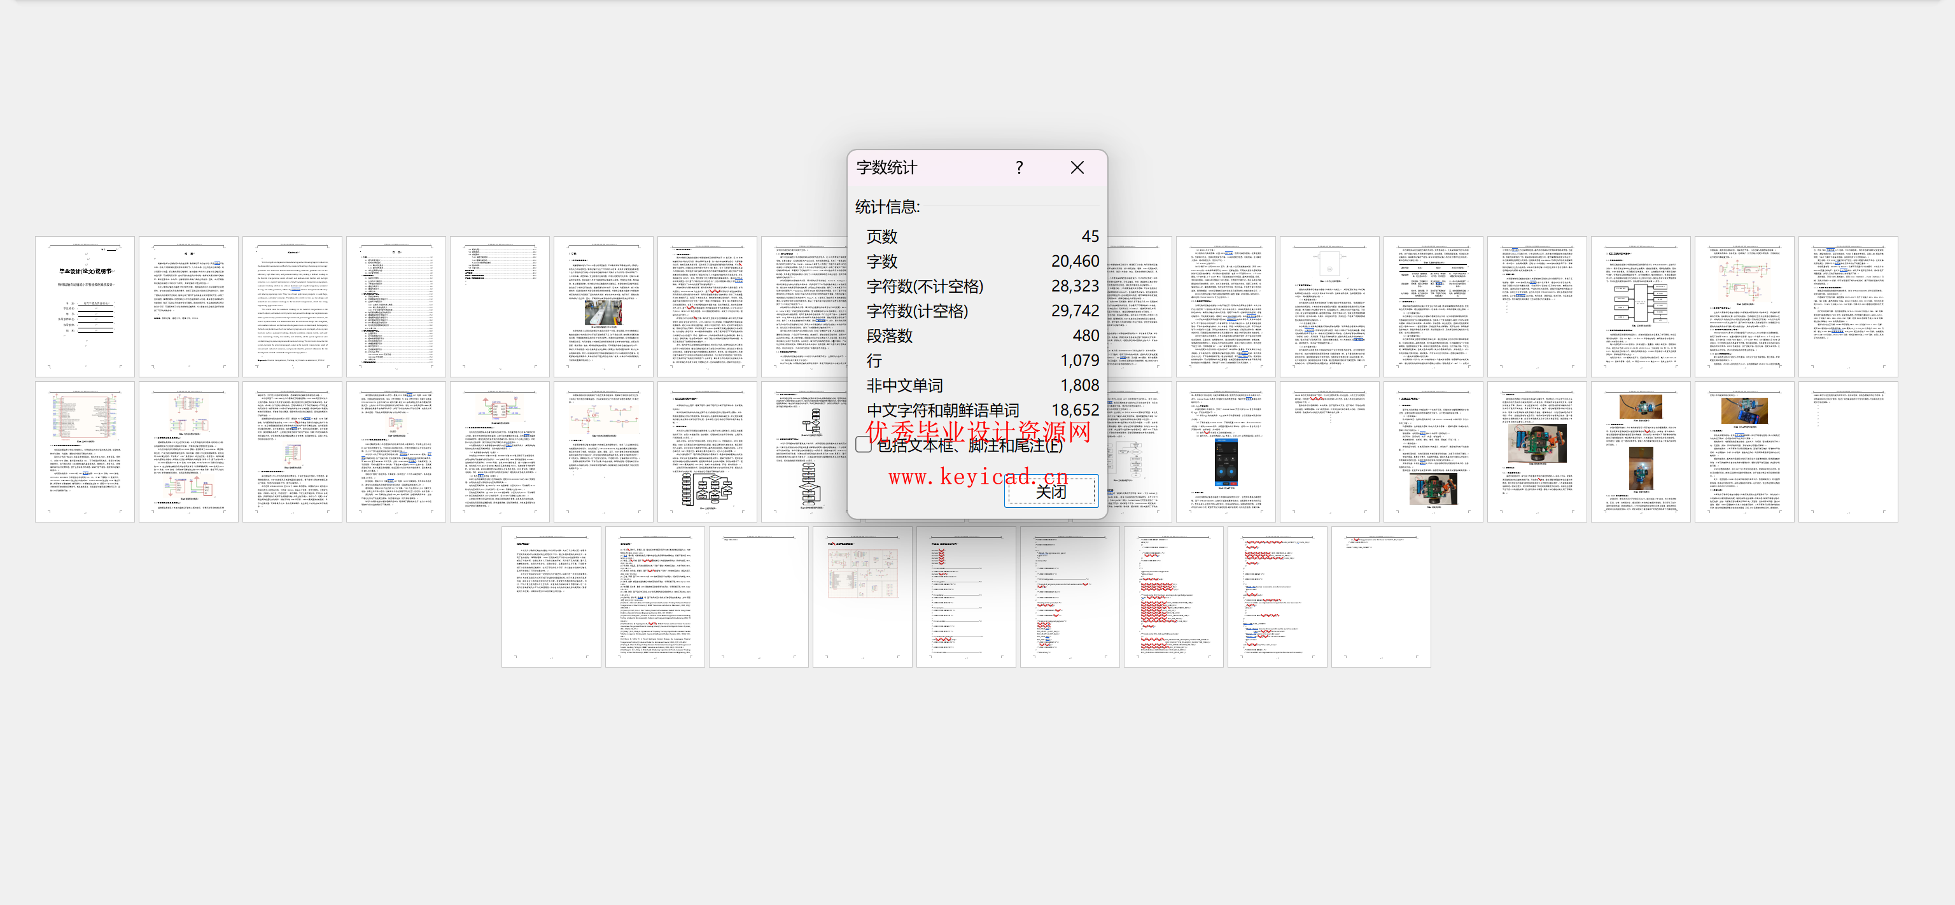Select 字符数(不计空格) value 28,323
1955x905 pixels.
point(1075,286)
